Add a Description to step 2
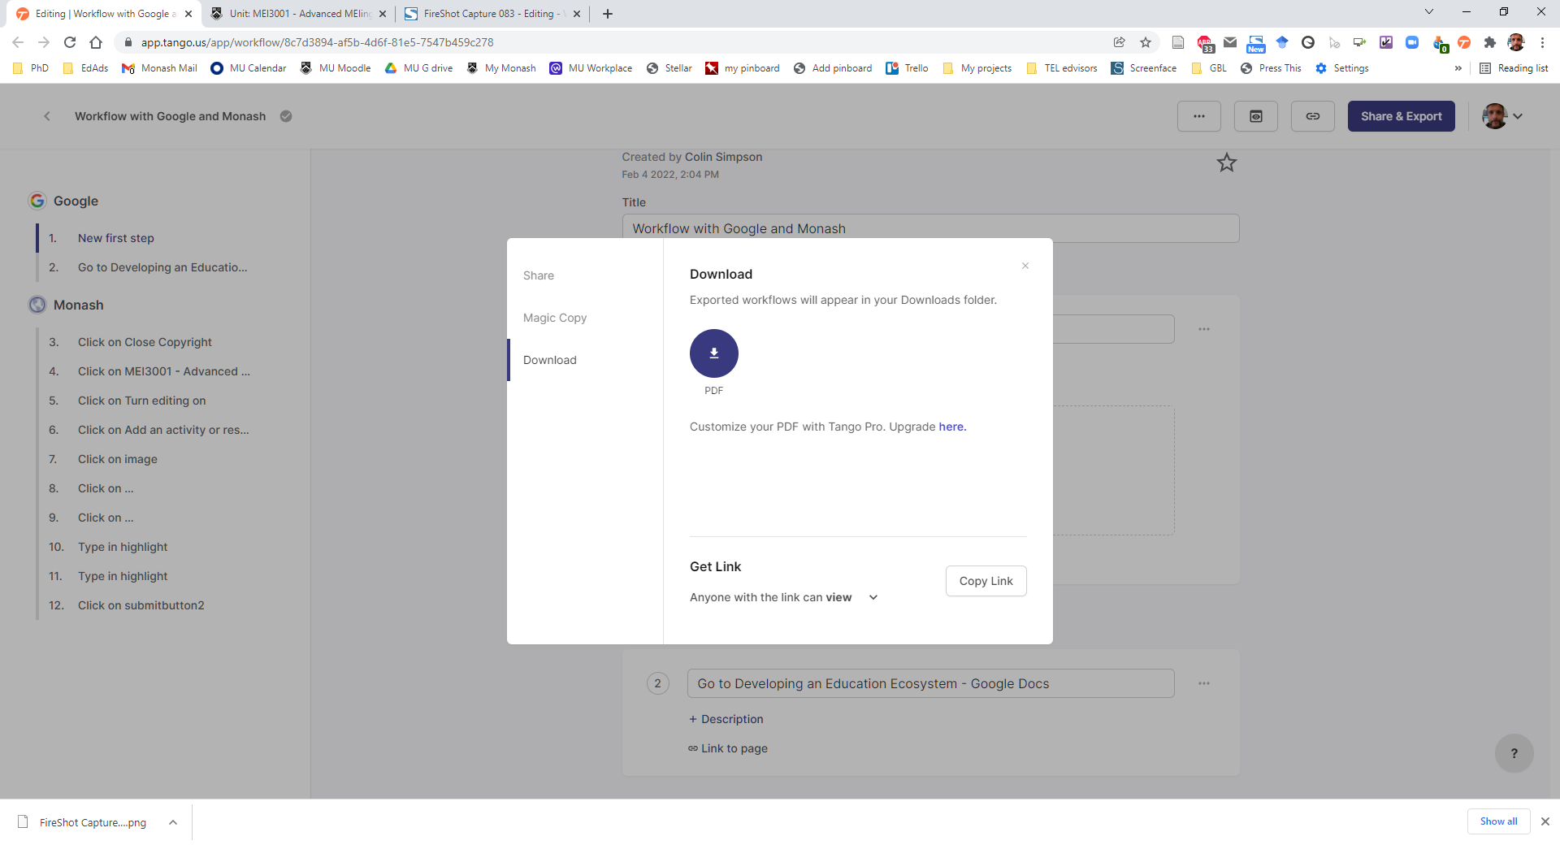This screenshot has width=1560, height=845. click(726, 719)
